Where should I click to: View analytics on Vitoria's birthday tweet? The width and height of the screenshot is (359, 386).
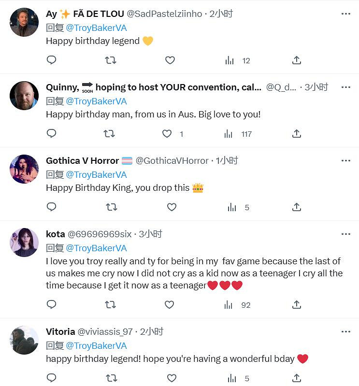pyautogui.click(x=230, y=378)
